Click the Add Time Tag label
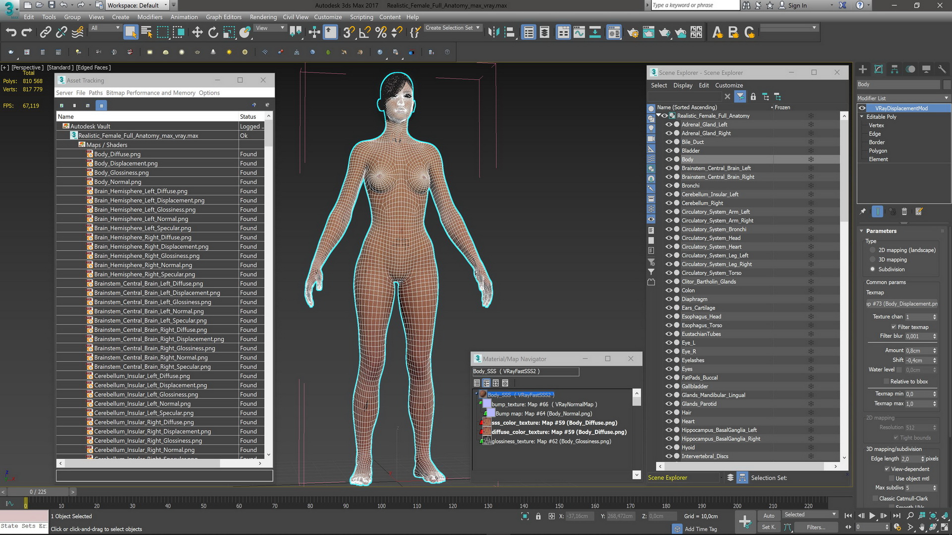The image size is (952, 535). click(701, 529)
